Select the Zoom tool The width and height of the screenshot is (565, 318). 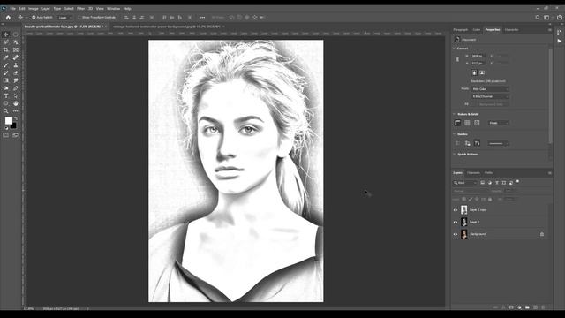click(6, 111)
